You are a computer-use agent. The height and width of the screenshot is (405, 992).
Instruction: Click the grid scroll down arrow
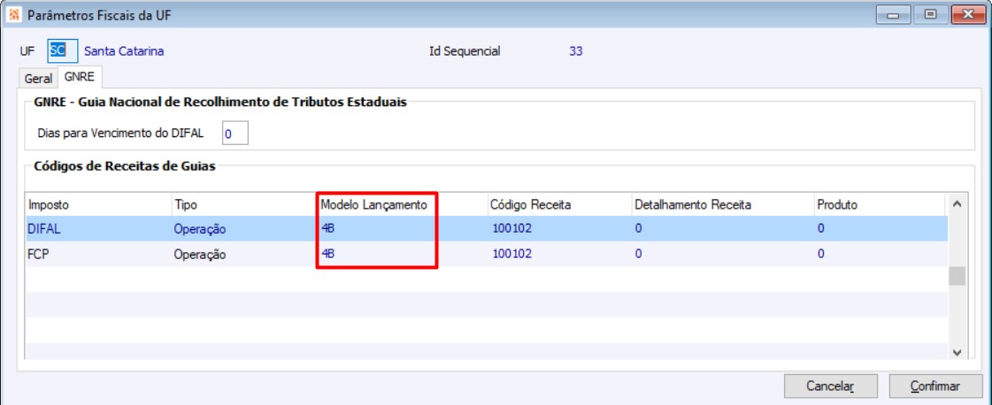(x=957, y=352)
